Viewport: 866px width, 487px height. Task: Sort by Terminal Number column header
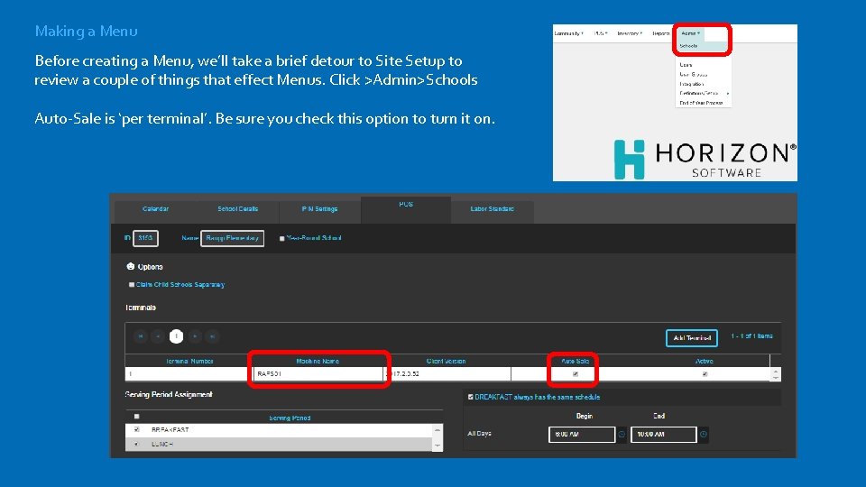(189, 361)
